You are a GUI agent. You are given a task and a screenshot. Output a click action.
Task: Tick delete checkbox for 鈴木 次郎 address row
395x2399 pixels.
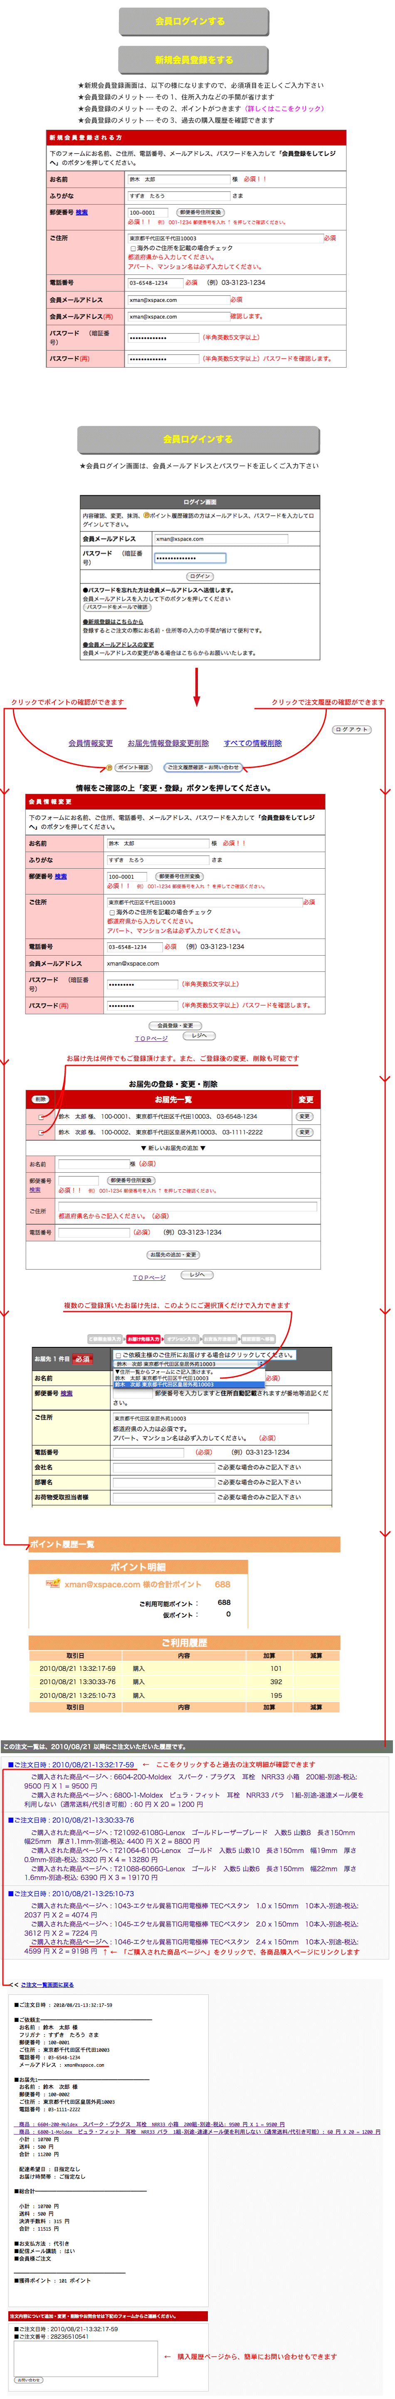(x=41, y=1133)
